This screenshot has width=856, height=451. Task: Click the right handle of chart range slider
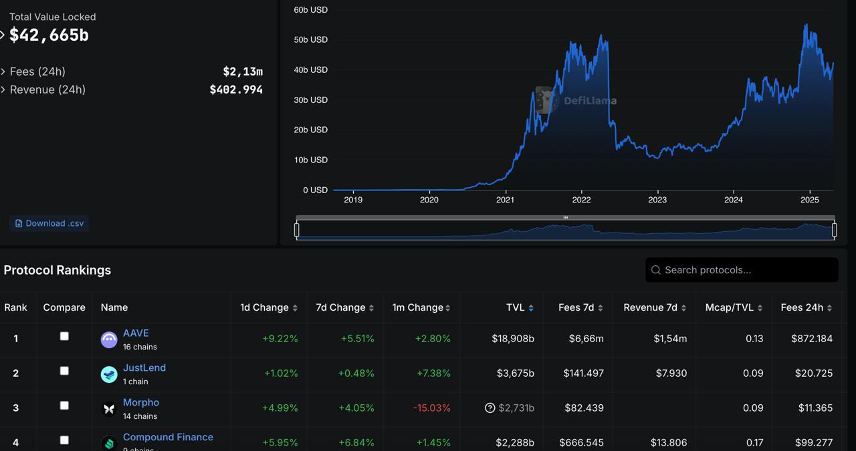click(834, 230)
